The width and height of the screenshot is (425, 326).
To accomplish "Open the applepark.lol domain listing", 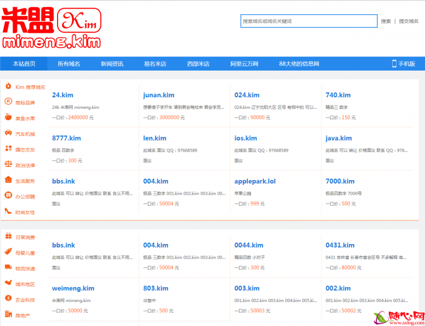I will click(255, 182).
